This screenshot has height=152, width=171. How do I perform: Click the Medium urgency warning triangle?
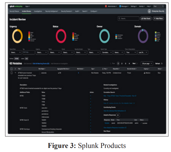coord(144,73)
